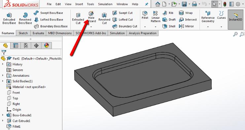The width and height of the screenshot is (245, 130).
Task: Click the Boundary Cut feature
Action: [125, 26]
